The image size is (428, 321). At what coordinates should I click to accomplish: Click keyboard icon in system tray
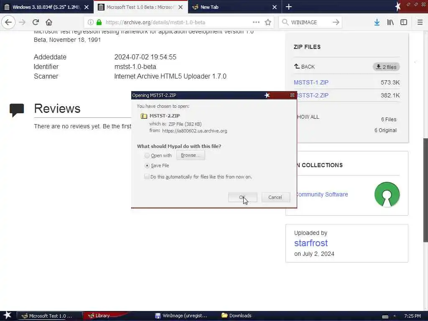[385, 316]
